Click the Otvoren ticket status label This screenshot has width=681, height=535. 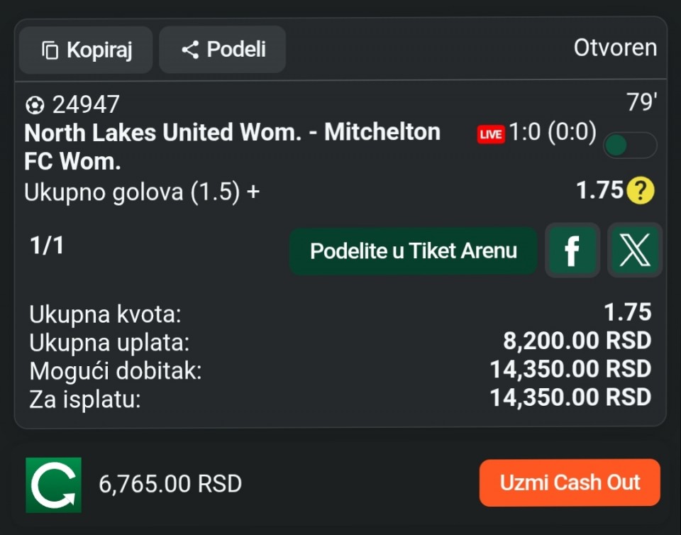615,48
